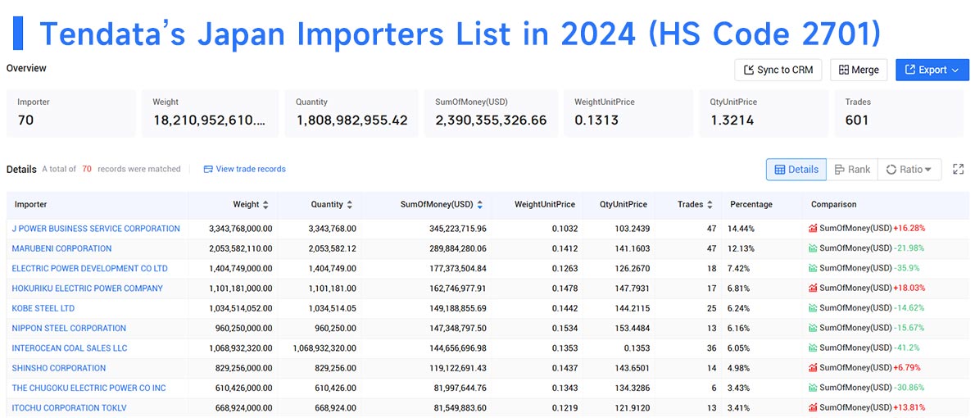Sort by Quantity column arrows

350,204
